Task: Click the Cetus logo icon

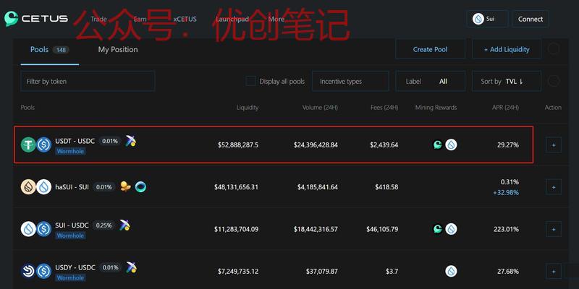Action: pos(12,19)
